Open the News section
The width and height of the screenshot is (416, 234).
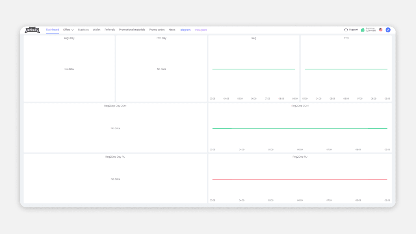coord(172,30)
